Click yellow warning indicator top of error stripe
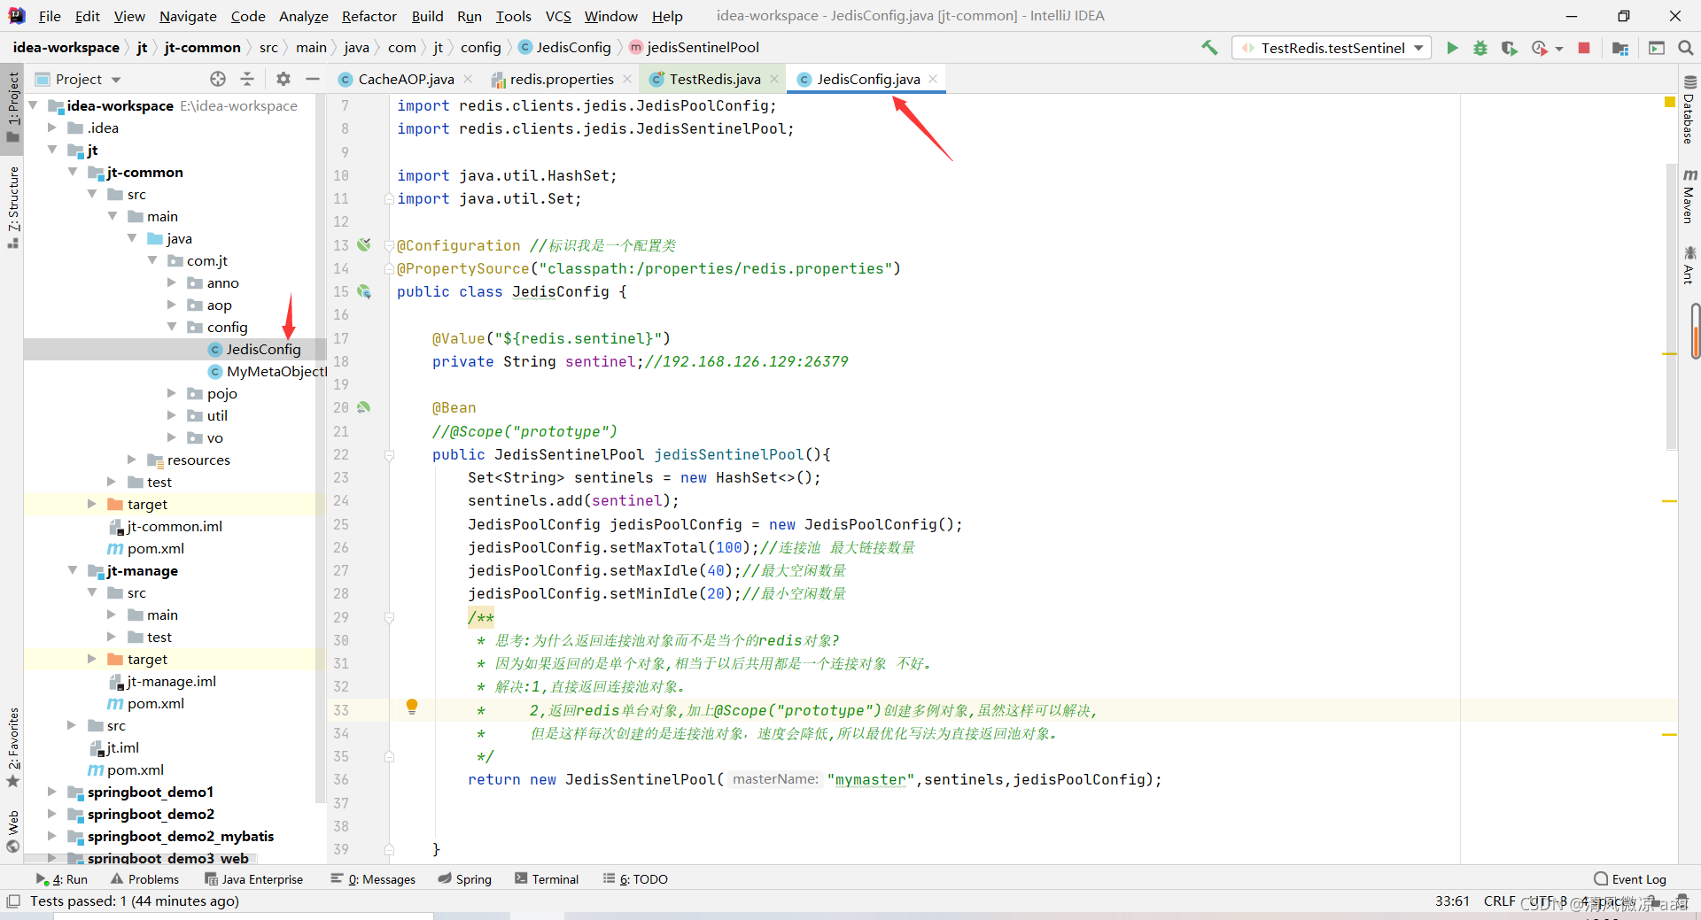Viewport: 1701px width, 920px height. (x=1670, y=103)
